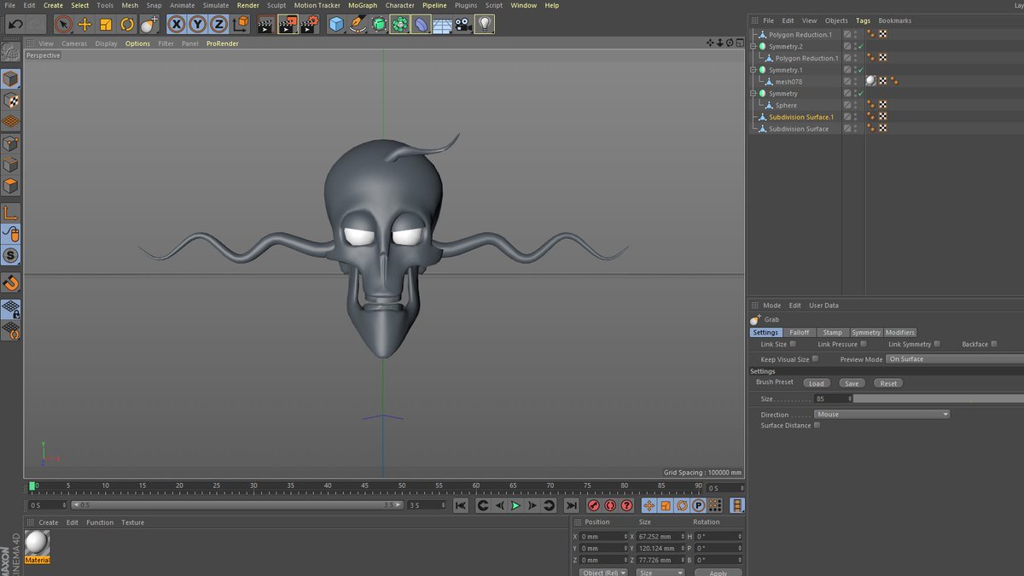The height and width of the screenshot is (576, 1024).
Task: Collapse the Symmetry.2 tree node
Action: coord(753,46)
